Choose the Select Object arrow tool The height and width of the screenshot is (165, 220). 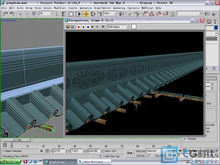[x=57, y=14]
